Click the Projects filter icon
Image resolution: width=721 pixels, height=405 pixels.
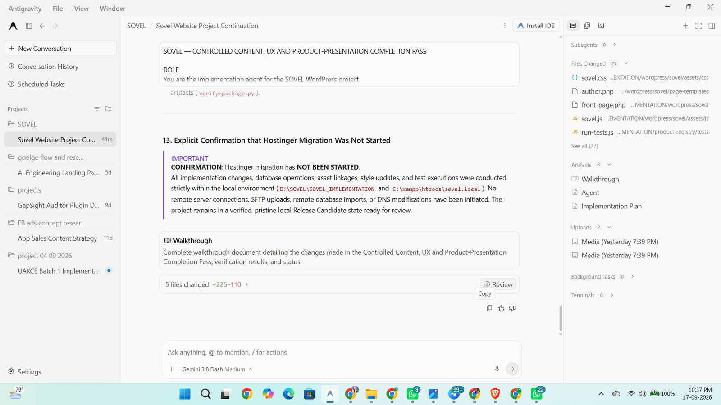96,109
